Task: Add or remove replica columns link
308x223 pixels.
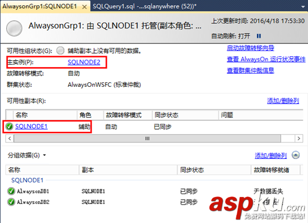Action: [x=283, y=101]
